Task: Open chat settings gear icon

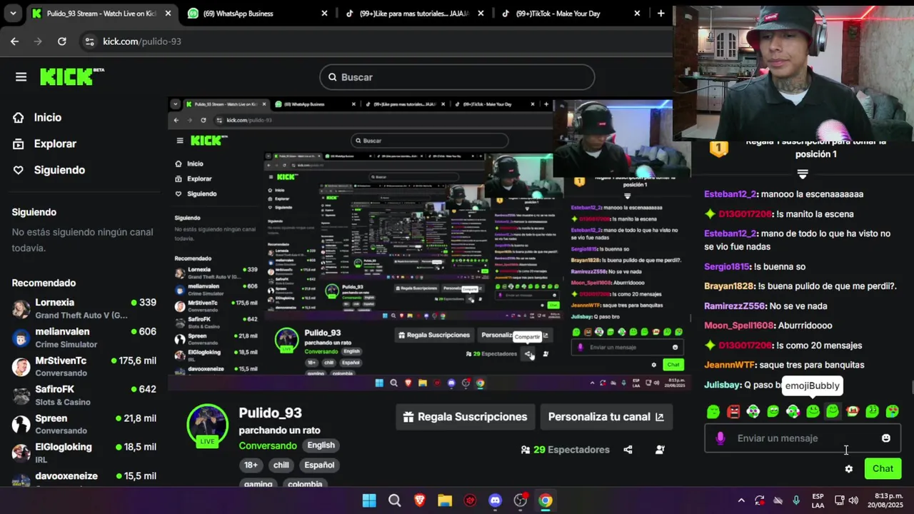Action: point(848,469)
